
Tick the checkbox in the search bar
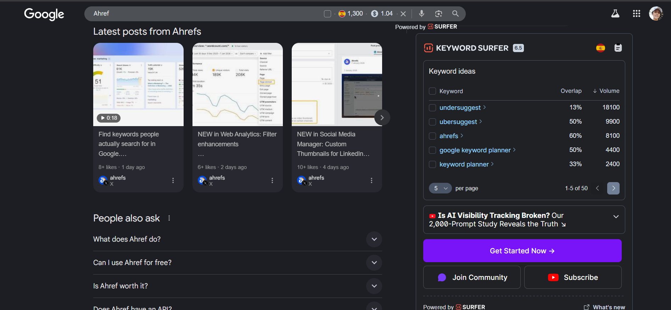(x=328, y=14)
